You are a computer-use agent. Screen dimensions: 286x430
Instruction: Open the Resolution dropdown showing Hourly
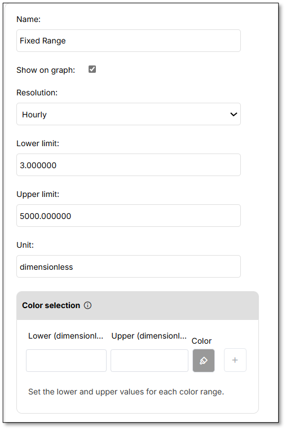coord(129,114)
